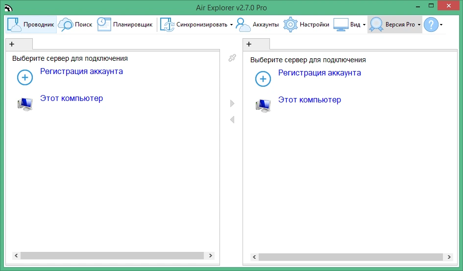Maximize the Air Explorer window
Image resolution: width=463 pixels, height=271 pixels.
[431, 6]
